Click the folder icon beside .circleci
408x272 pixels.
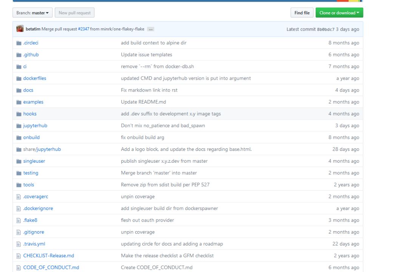[x=19, y=43]
